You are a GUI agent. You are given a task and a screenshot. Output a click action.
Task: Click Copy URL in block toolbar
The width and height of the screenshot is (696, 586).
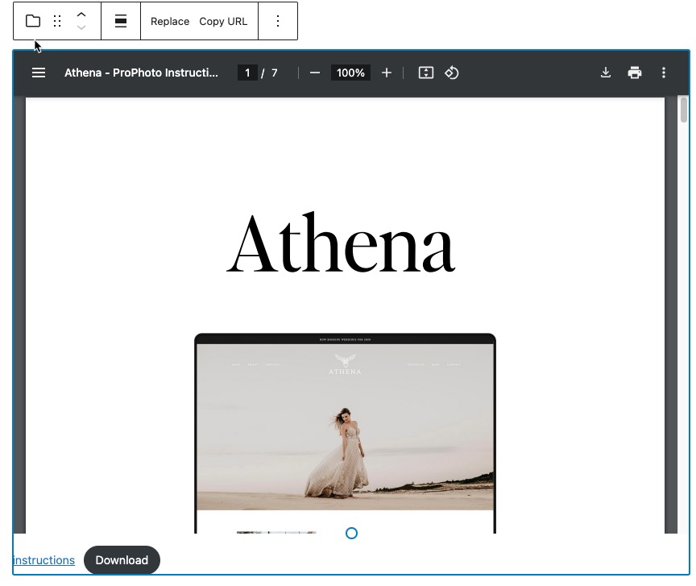(x=223, y=21)
